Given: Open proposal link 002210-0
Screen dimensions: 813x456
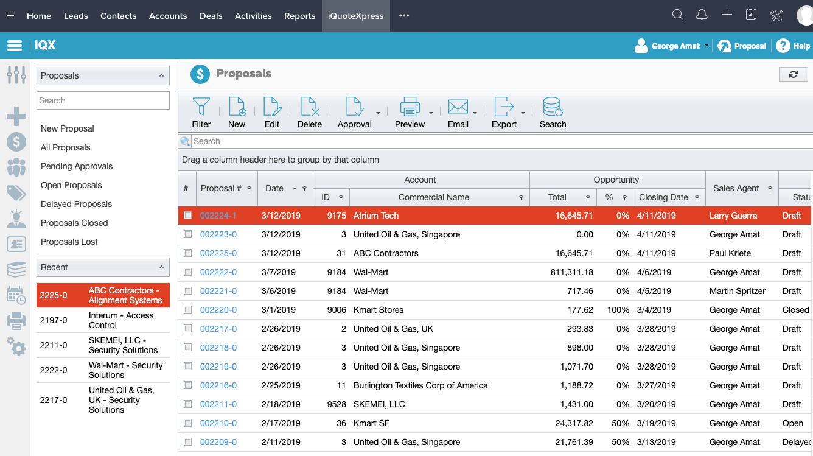Looking at the screenshot, I should [x=218, y=423].
